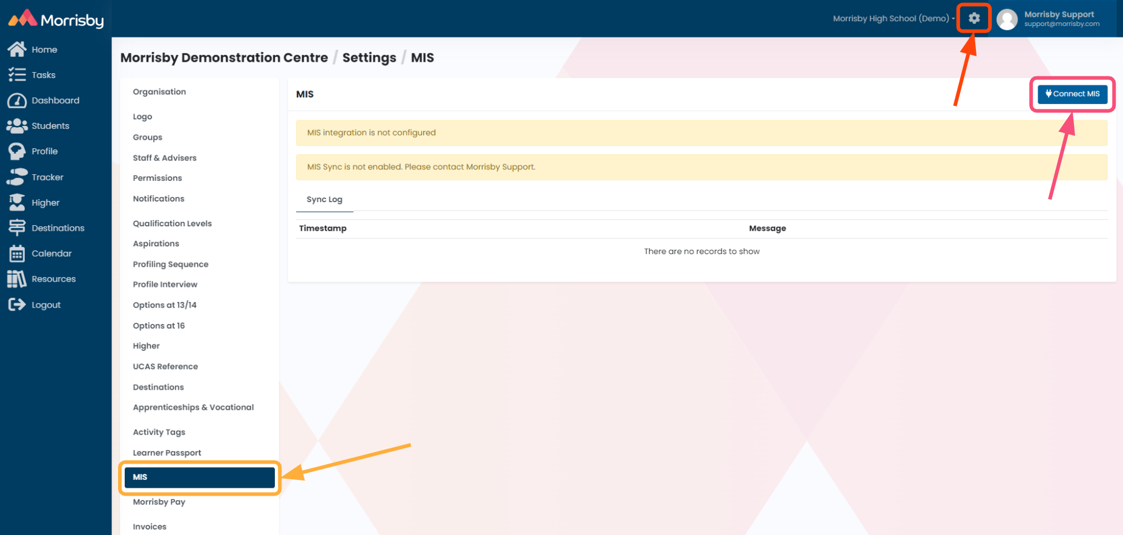Click the Logout label in sidebar
This screenshot has width=1123, height=535.
47,305
